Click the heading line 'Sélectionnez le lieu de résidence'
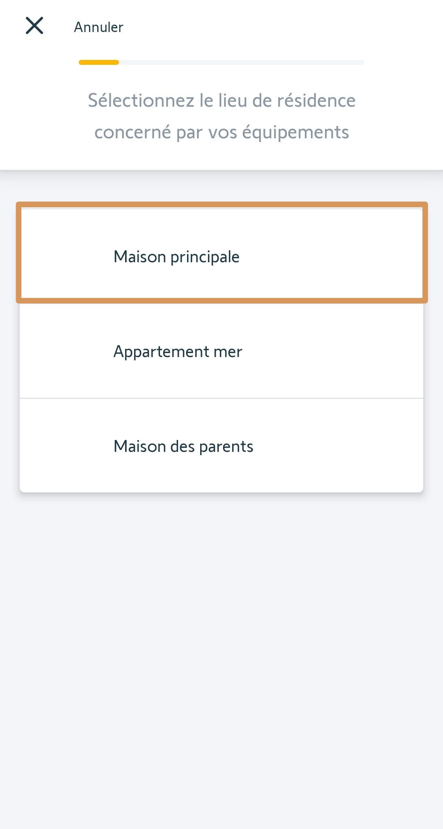Image resolution: width=443 pixels, height=829 pixels. click(221, 101)
